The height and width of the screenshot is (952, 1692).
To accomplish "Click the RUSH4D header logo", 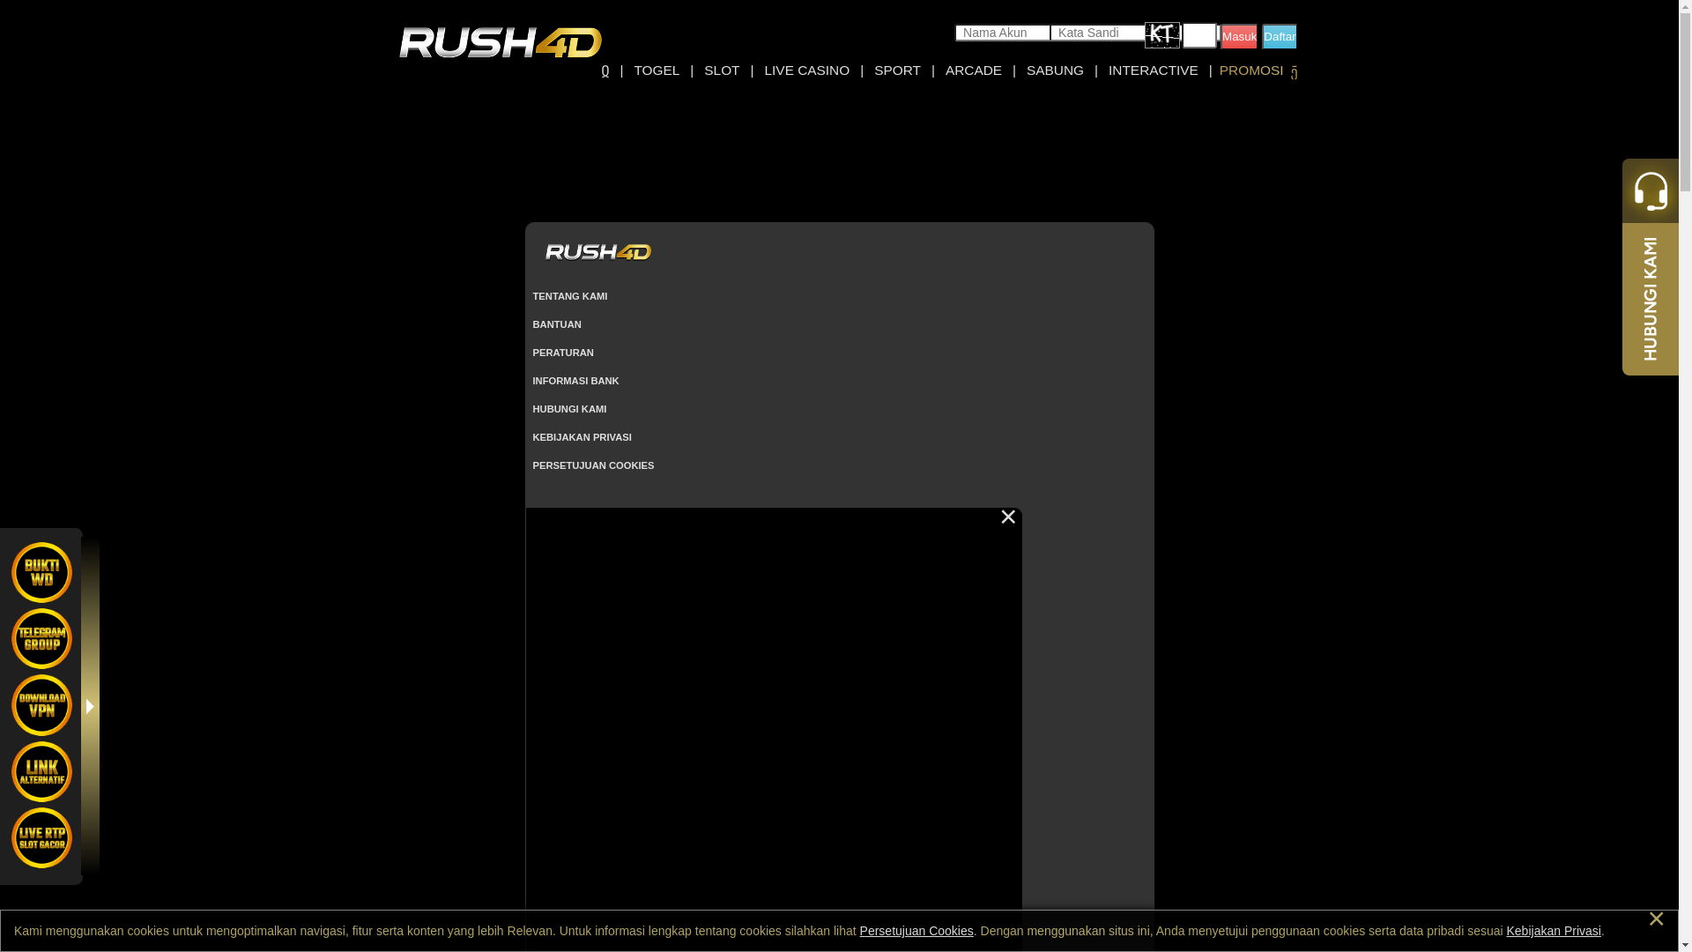I will [500, 42].
